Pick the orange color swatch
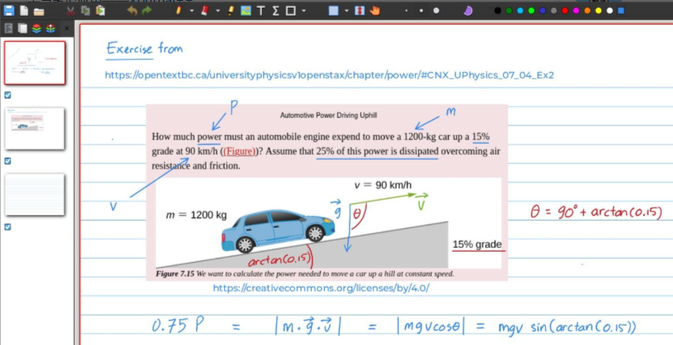Image resolution: width=673 pixels, height=345 pixels. tap(587, 11)
